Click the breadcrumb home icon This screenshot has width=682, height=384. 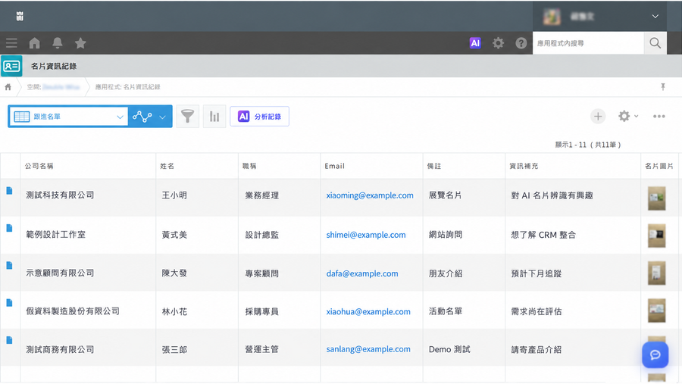click(8, 87)
